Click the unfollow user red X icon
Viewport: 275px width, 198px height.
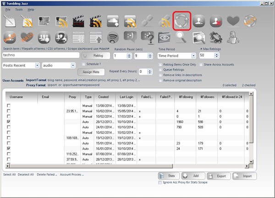(x=216, y=21)
